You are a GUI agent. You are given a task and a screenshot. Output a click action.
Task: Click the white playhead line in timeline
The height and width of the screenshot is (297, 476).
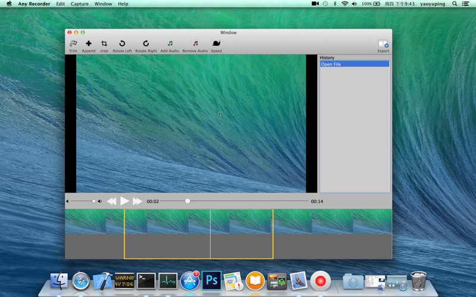pyautogui.click(x=211, y=233)
